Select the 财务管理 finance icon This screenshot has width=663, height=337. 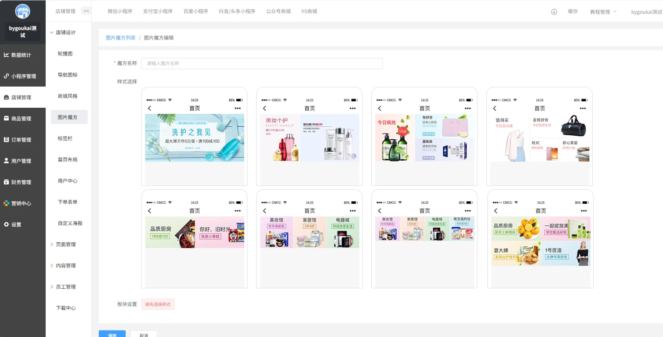tap(22, 182)
